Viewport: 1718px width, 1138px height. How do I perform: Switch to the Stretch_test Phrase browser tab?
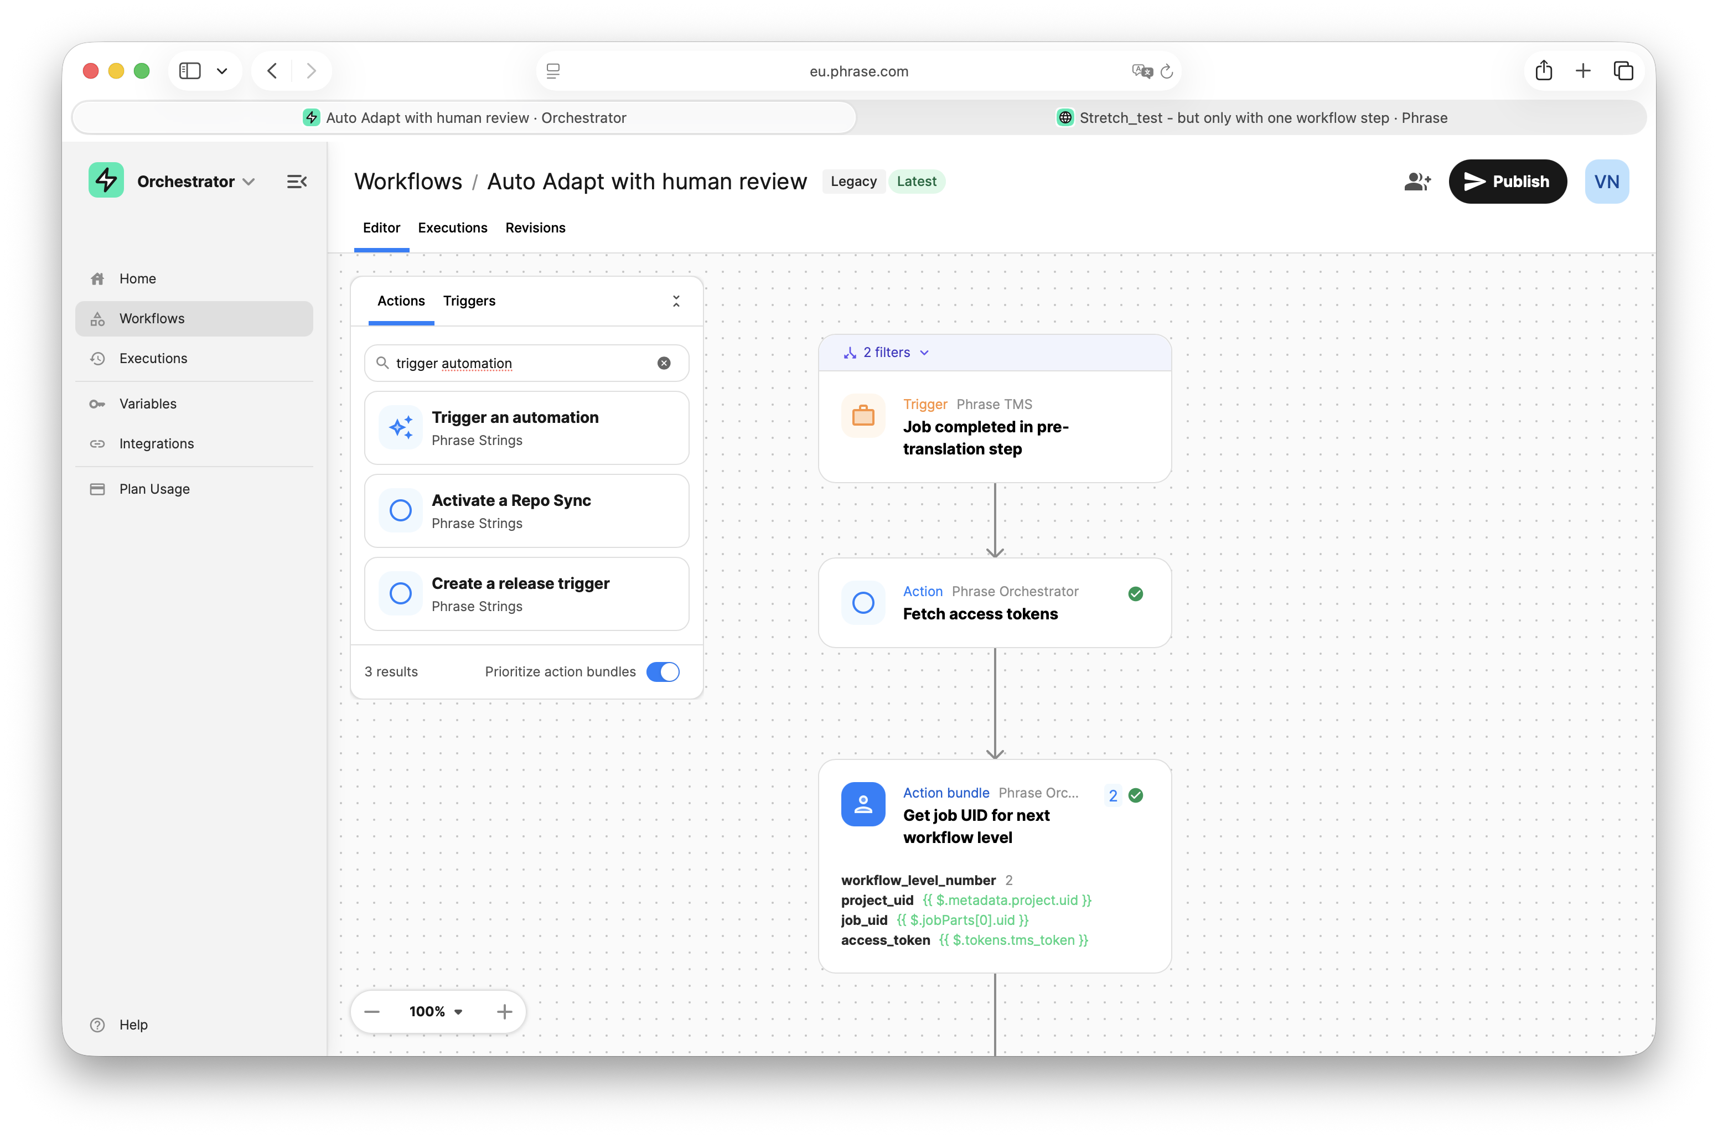[1251, 117]
